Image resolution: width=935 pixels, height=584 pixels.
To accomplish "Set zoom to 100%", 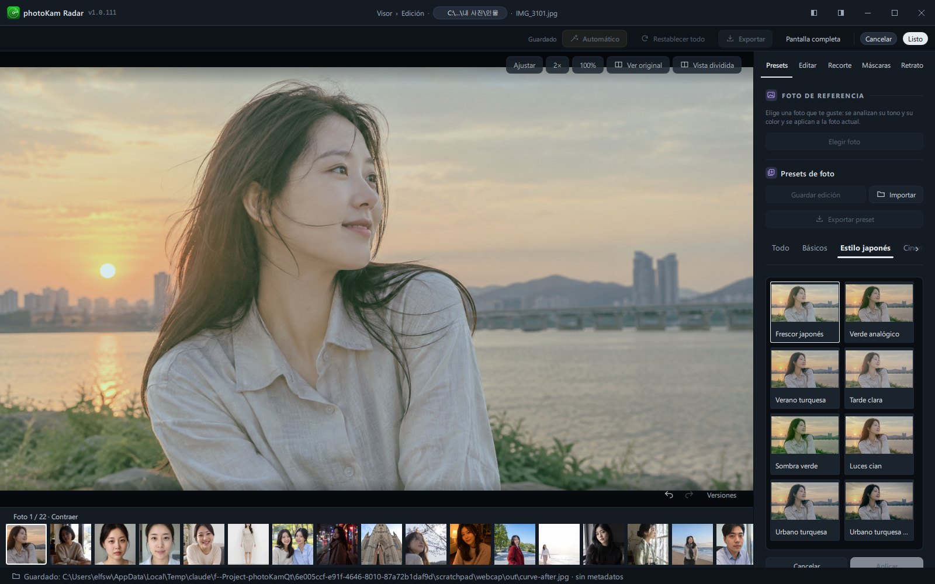I will pos(588,65).
